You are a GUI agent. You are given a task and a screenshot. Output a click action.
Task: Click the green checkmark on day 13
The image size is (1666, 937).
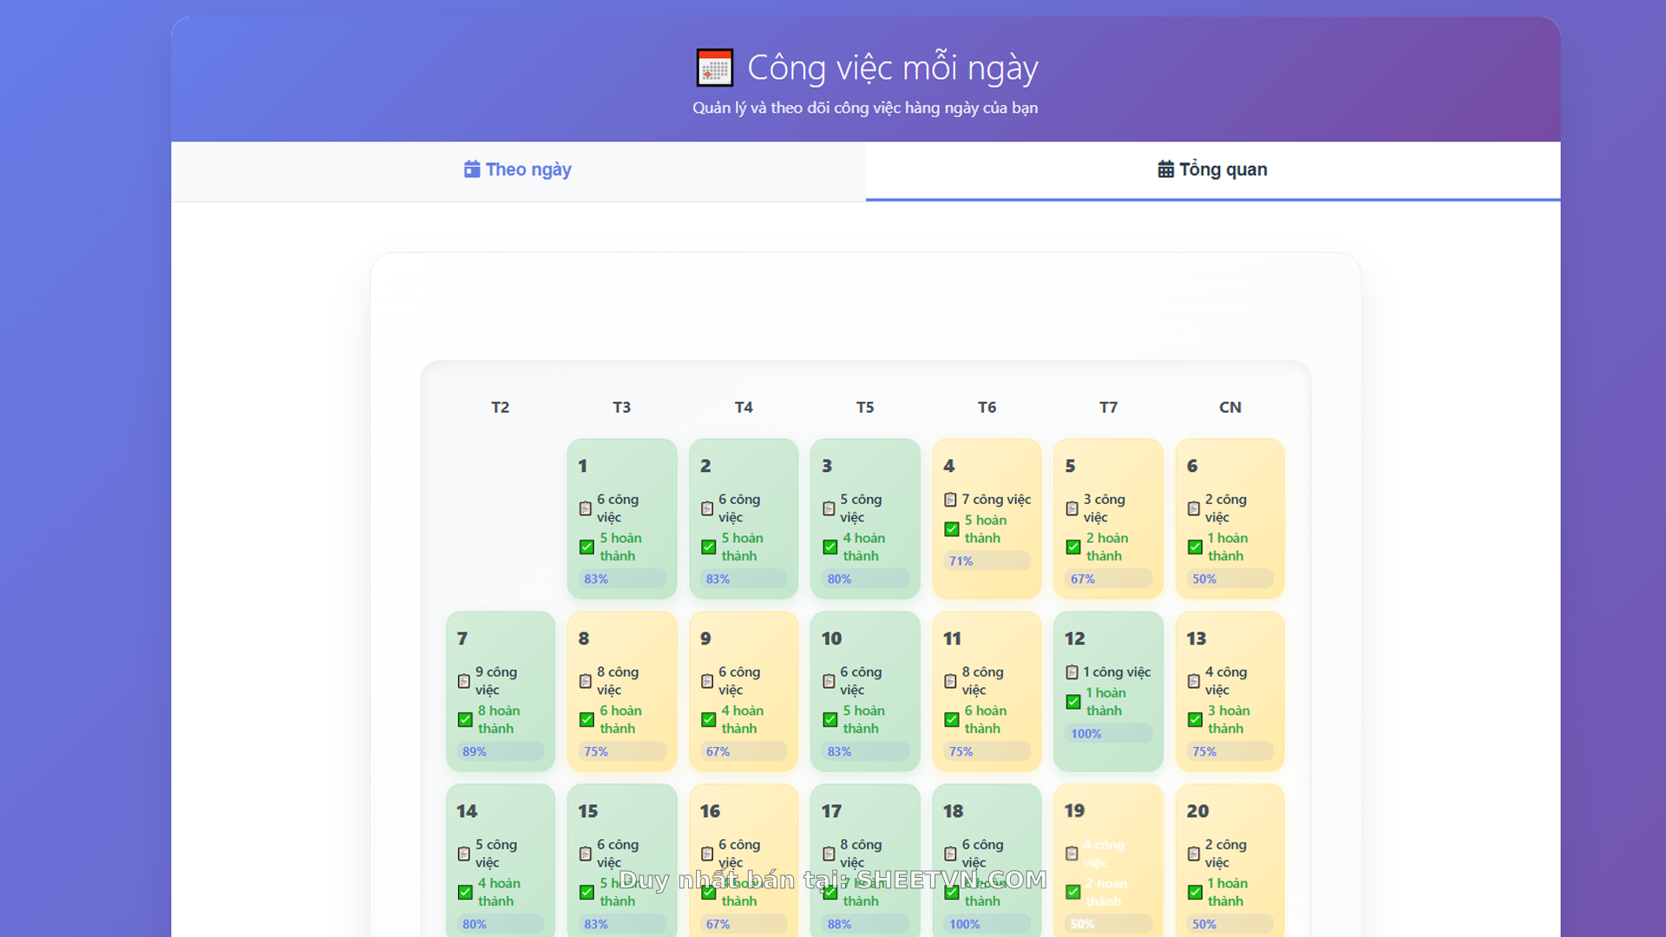click(x=1195, y=719)
